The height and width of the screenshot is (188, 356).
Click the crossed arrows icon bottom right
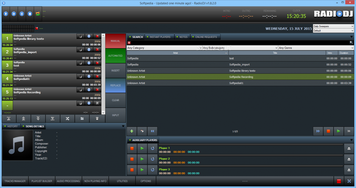[349, 181]
